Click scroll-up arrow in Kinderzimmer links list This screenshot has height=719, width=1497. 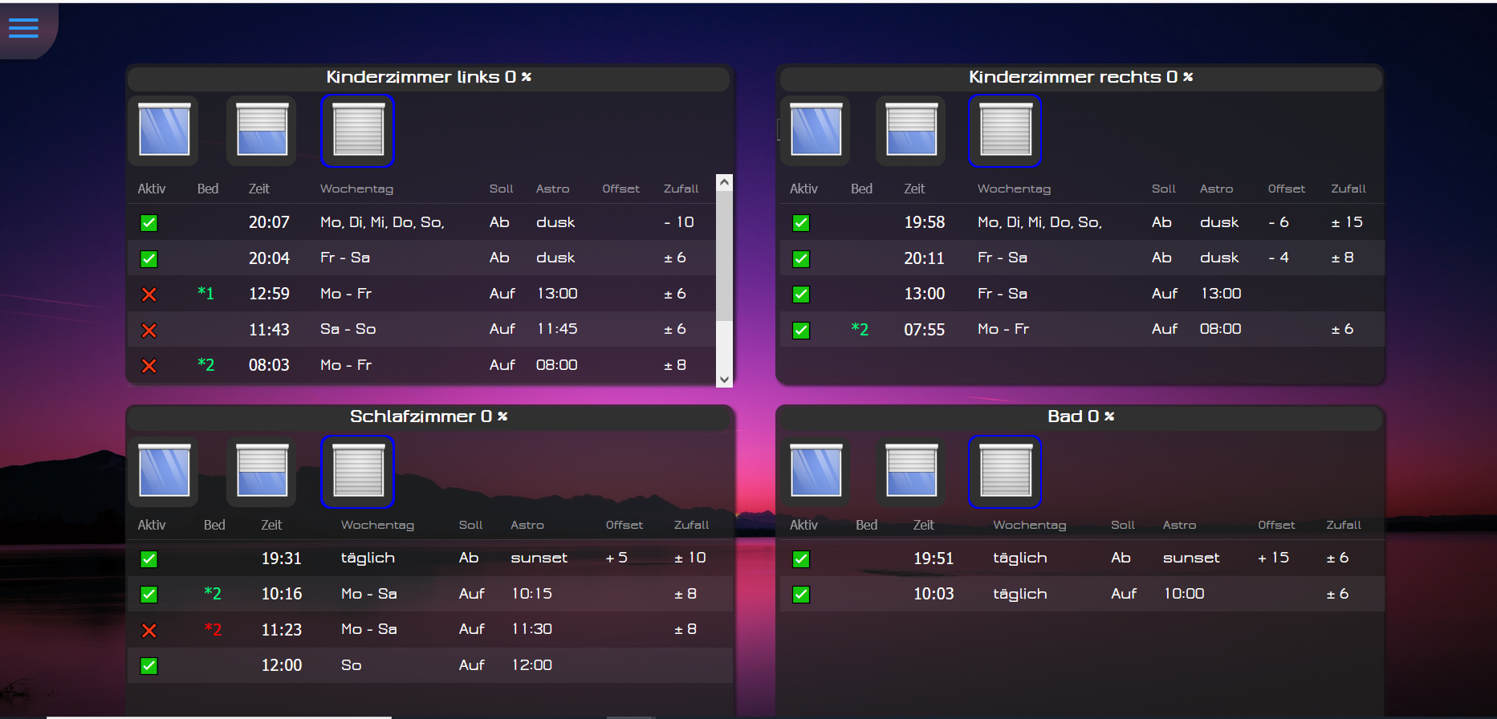[x=724, y=182]
